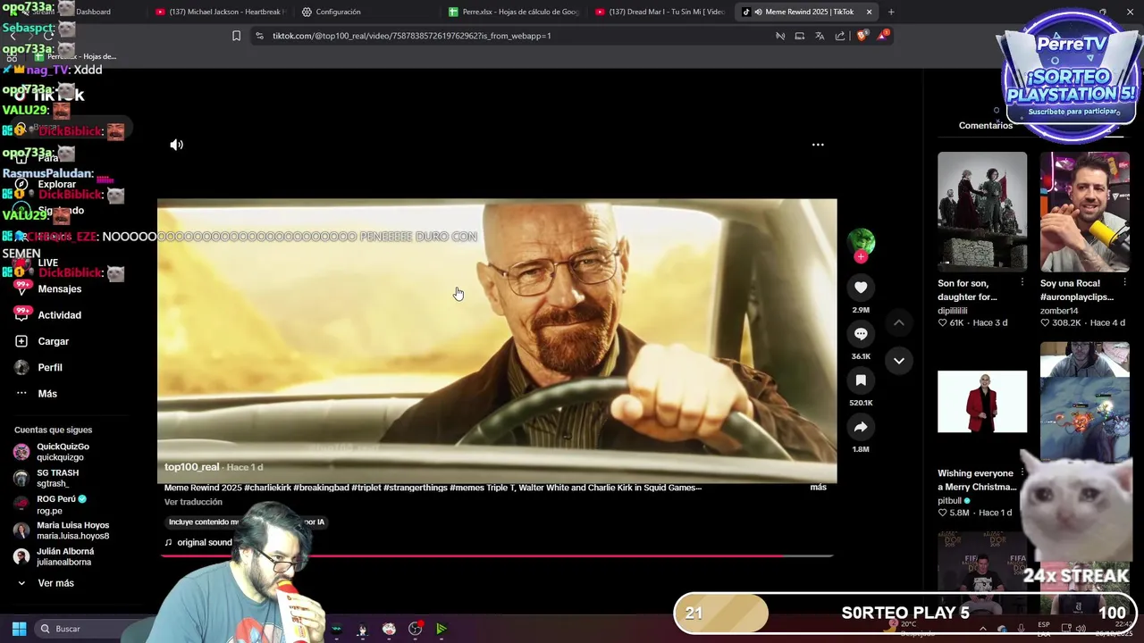Open pitbull 'Wishing everyone' video thumbnail

[x=982, y=402]
